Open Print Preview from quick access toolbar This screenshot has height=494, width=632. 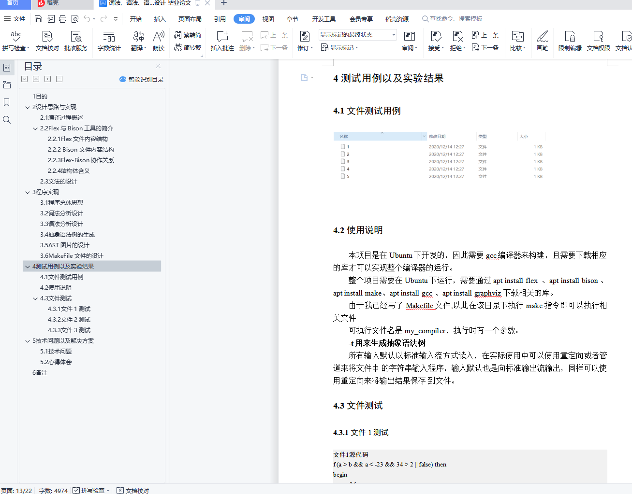[74, 19]
